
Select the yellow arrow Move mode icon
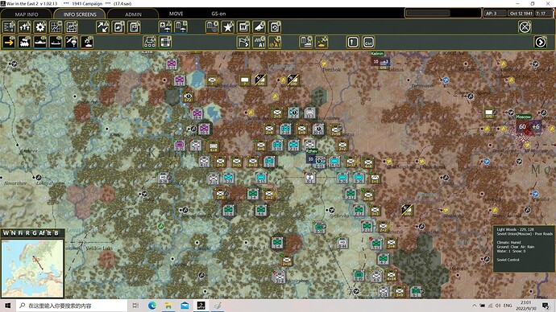pos(9,42)
